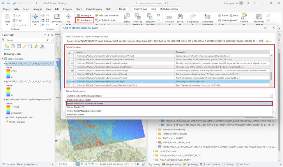Viewport: 283px width, 167px height.
Task: Click the Pause labeling button
Action: (223, 15)
